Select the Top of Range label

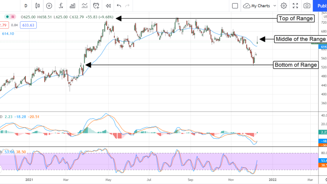(x=295, y=18)
